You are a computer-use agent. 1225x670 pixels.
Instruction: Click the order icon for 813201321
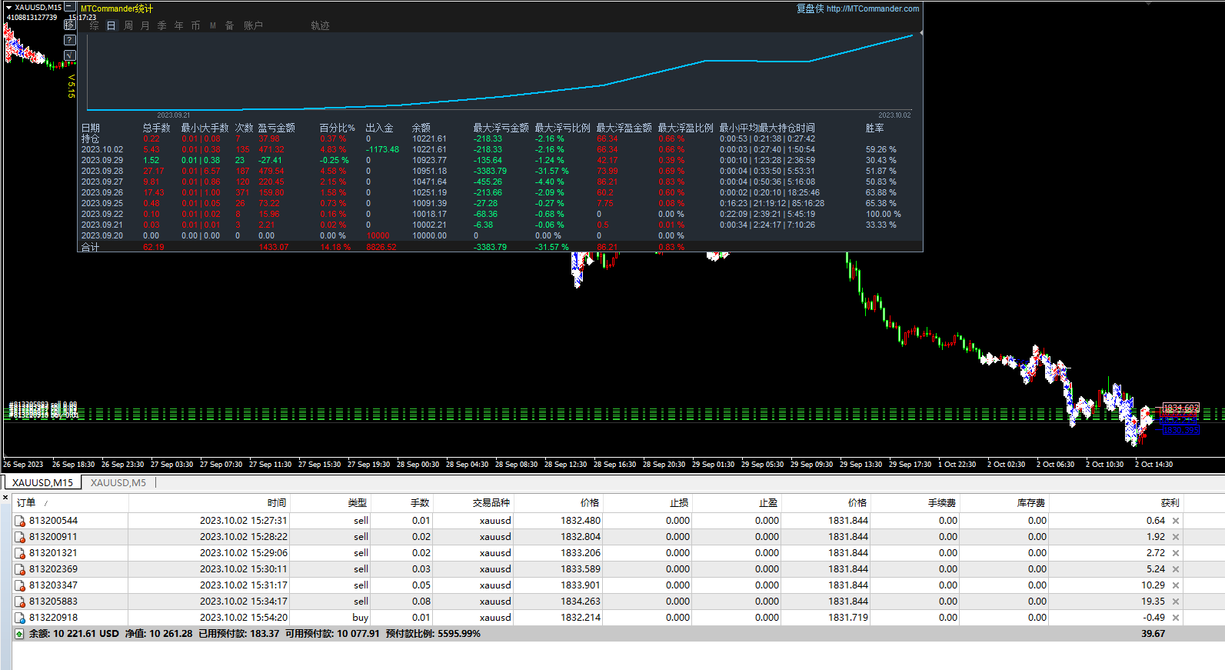[x=20, y=553]
